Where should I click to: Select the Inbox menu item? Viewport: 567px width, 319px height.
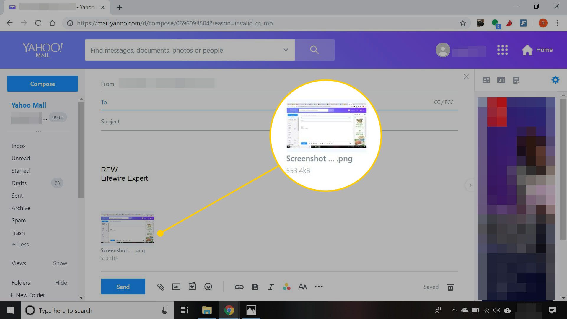click(x=18, y=146)
